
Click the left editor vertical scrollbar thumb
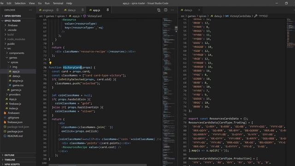click(x=176, y=29)
